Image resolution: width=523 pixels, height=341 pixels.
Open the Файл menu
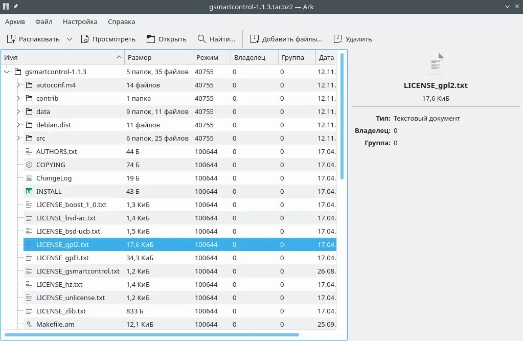coord(43,21)
